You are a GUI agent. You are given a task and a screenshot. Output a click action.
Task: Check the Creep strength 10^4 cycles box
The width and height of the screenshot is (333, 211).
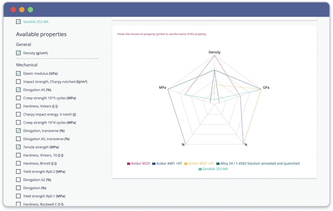[18, 122]
